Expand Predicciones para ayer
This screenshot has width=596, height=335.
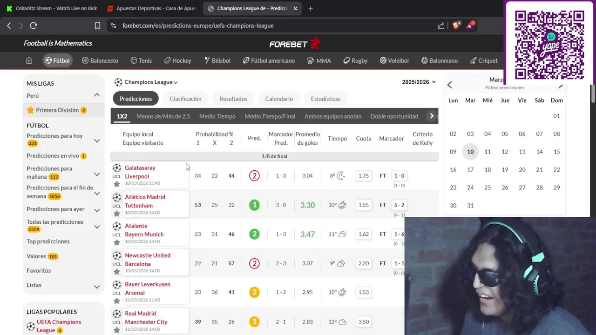(x=97, y=210)
